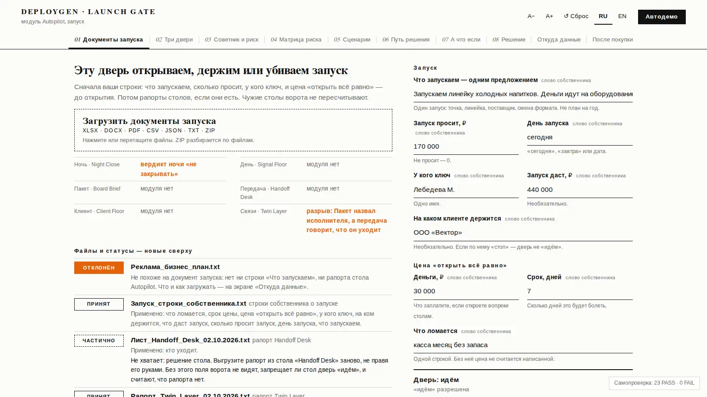This screenshot has height=397, width=707.
Task: Click the Пакет · Board Brief row label
Action: point(97,189)
